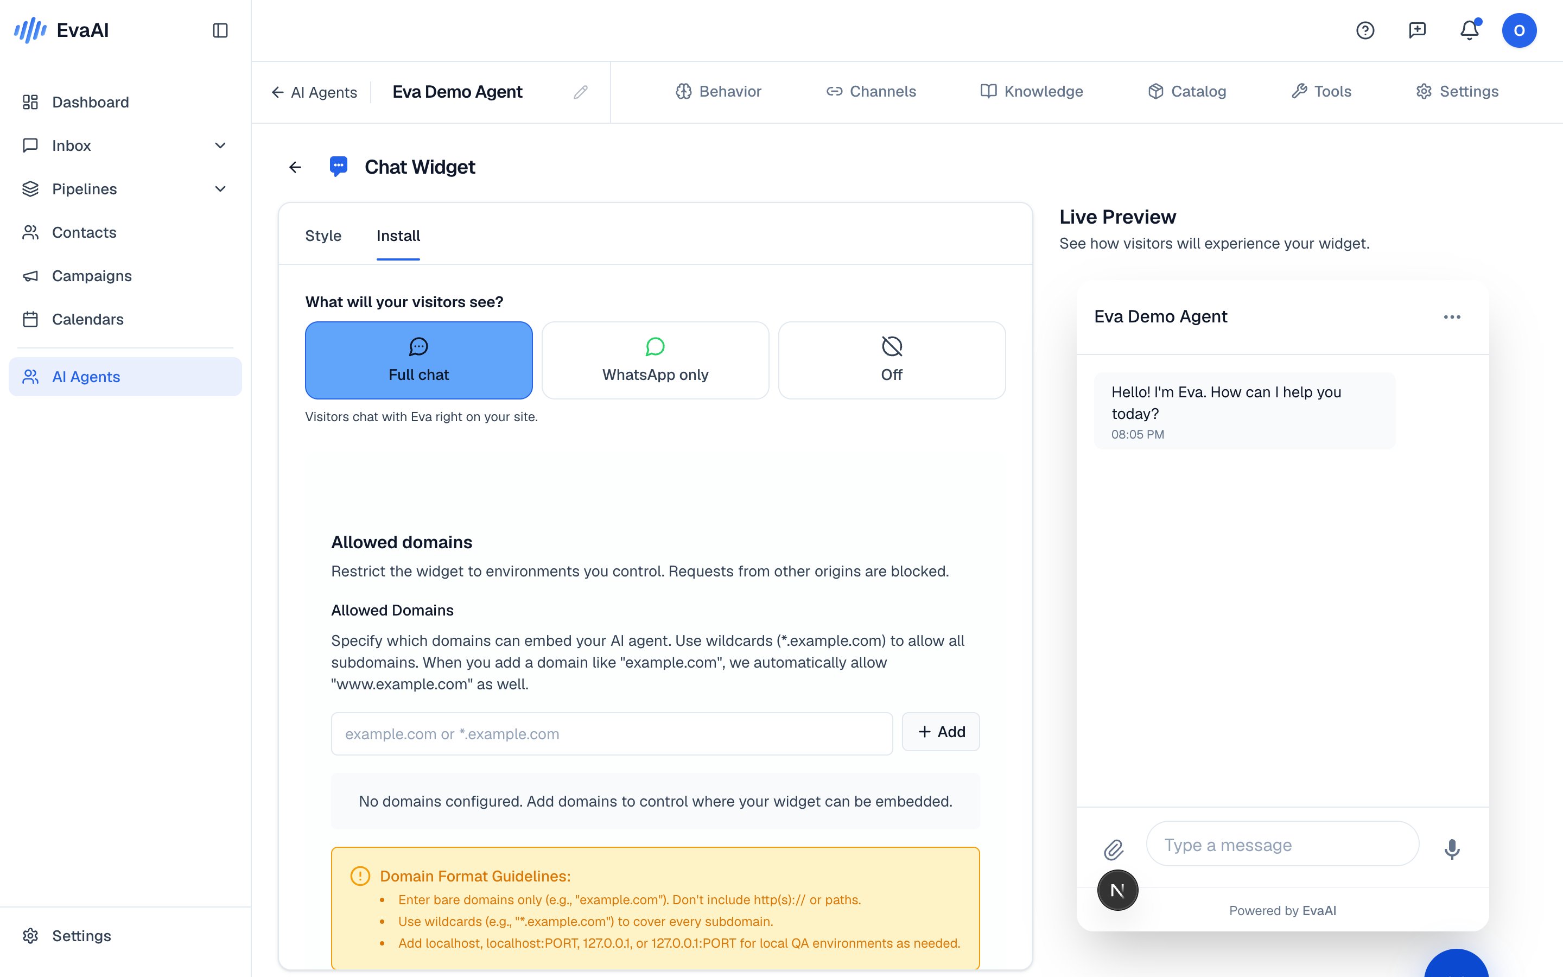Switch to the Behavior tab

[x=718, y=92]
